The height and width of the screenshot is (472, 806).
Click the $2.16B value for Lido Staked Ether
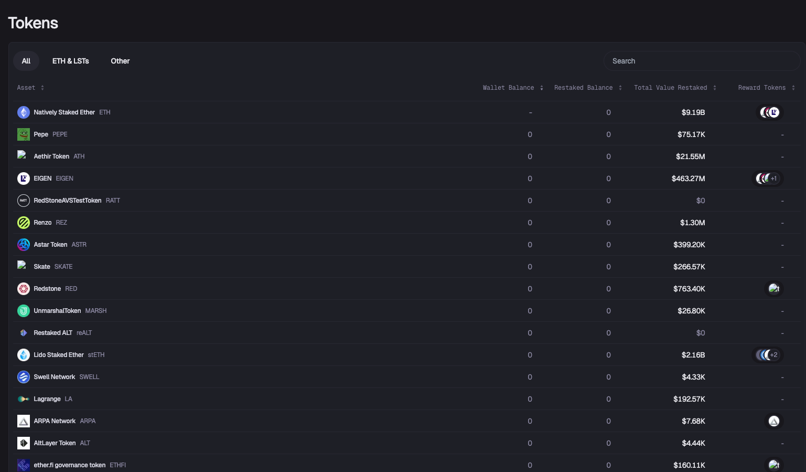(x=693, y=355)
